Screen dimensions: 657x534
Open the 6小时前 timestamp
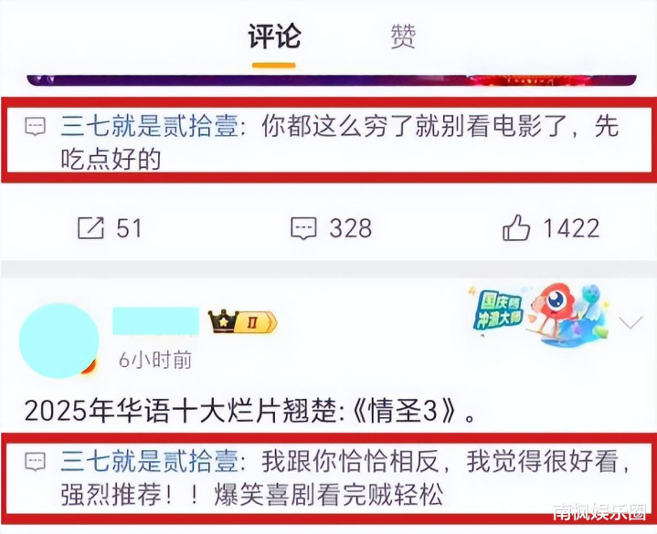click(x=155, y=361)
